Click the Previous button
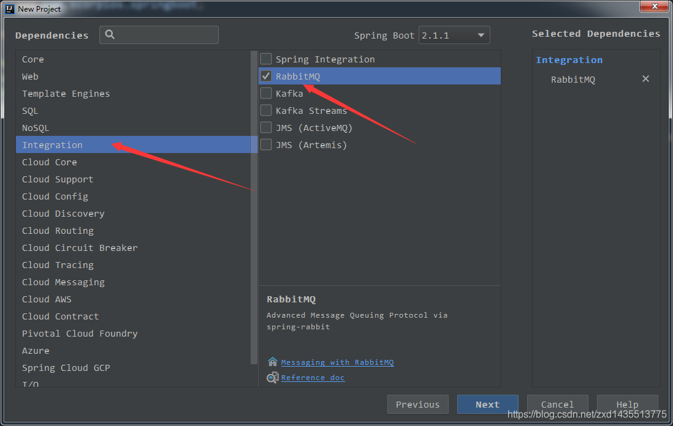Screen dimensions: 673x426 (417, 404)
